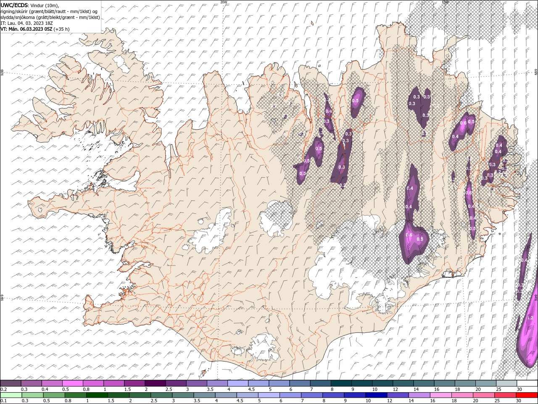The width and height of the screenshot is (538, 404).
Task: Select the 'rigning/skúrir' legend description line
Action: [49, 11]
